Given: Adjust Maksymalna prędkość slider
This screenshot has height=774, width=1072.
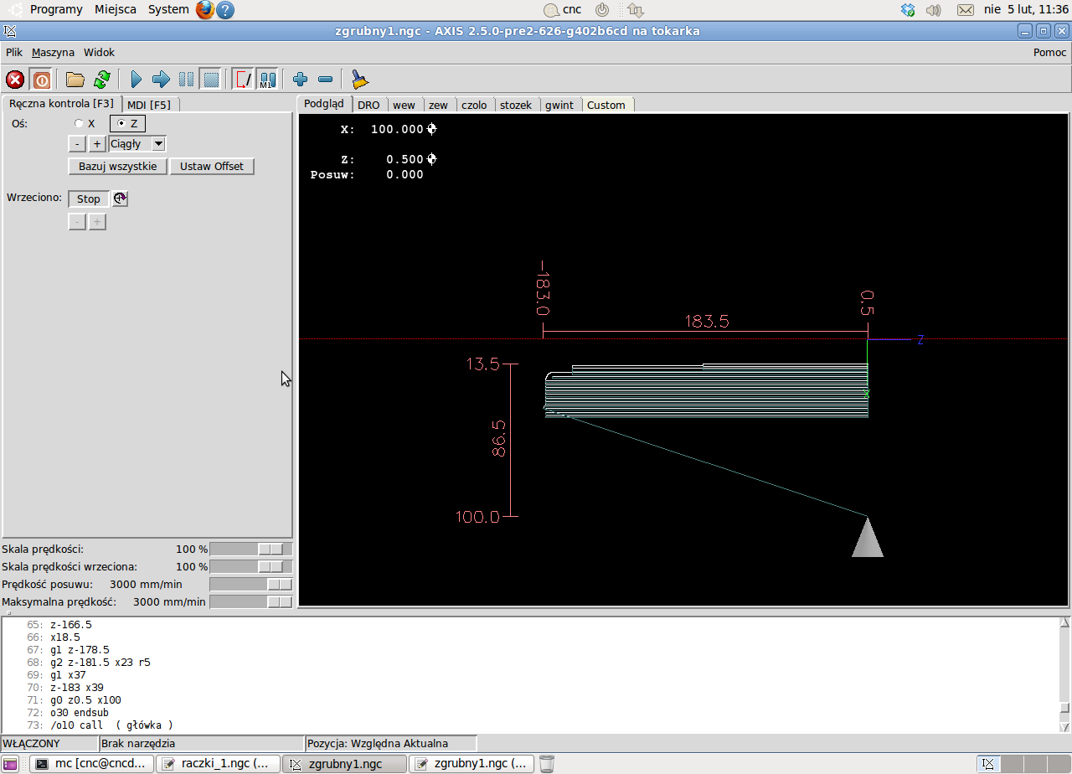Looking at the screenshot, I should tap(251, 601).
